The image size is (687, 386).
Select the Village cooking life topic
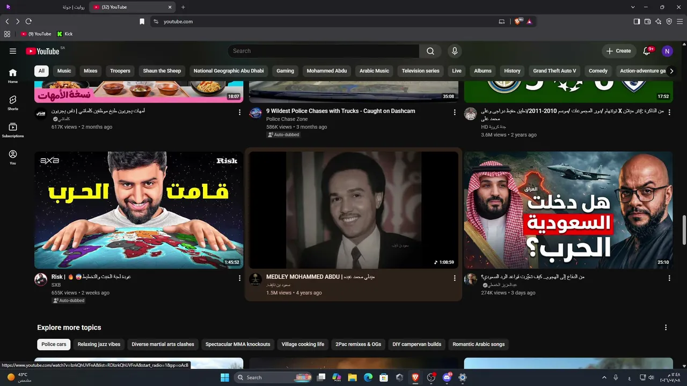pos(303,344)
